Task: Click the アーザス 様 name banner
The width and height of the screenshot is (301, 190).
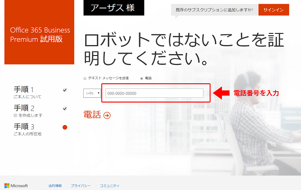Action: tap(114, 8)
